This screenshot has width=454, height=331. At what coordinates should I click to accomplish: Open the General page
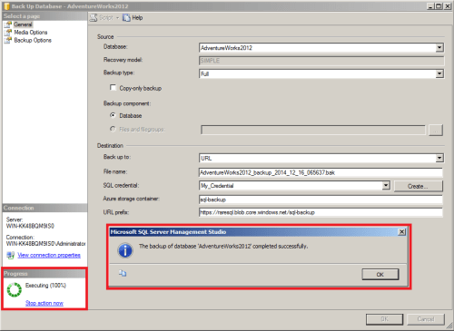coord(23,24)
